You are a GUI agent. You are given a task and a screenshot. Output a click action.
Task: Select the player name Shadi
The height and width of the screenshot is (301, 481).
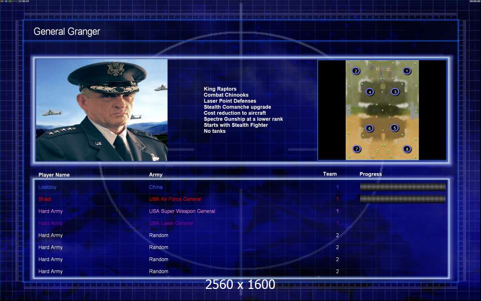(x=45, y=199)
